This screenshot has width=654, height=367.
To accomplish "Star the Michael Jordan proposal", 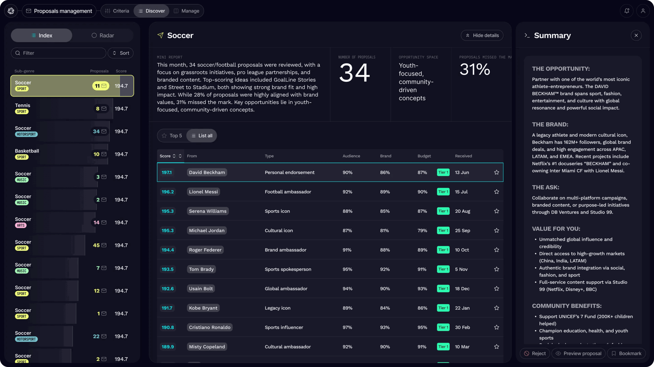I will [496, 231].
